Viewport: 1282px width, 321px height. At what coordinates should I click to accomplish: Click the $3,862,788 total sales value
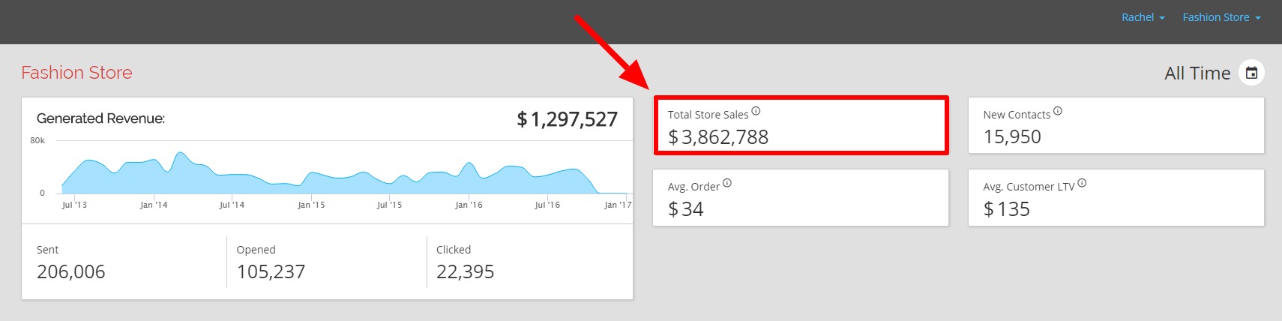click(718, 137)
